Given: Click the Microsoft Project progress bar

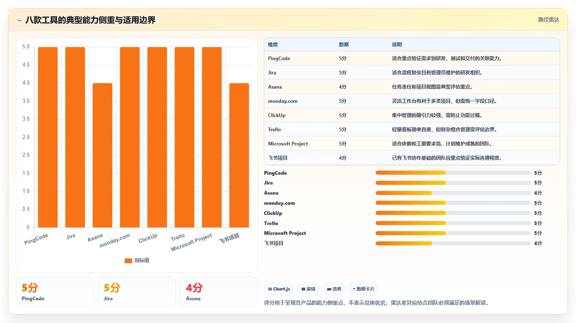Looking at the screenshot, I should pos(453,233).
